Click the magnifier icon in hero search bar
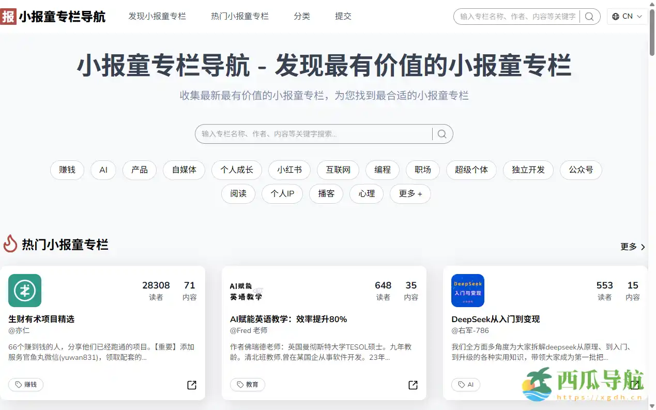656x410 pixels. (442, 134)
